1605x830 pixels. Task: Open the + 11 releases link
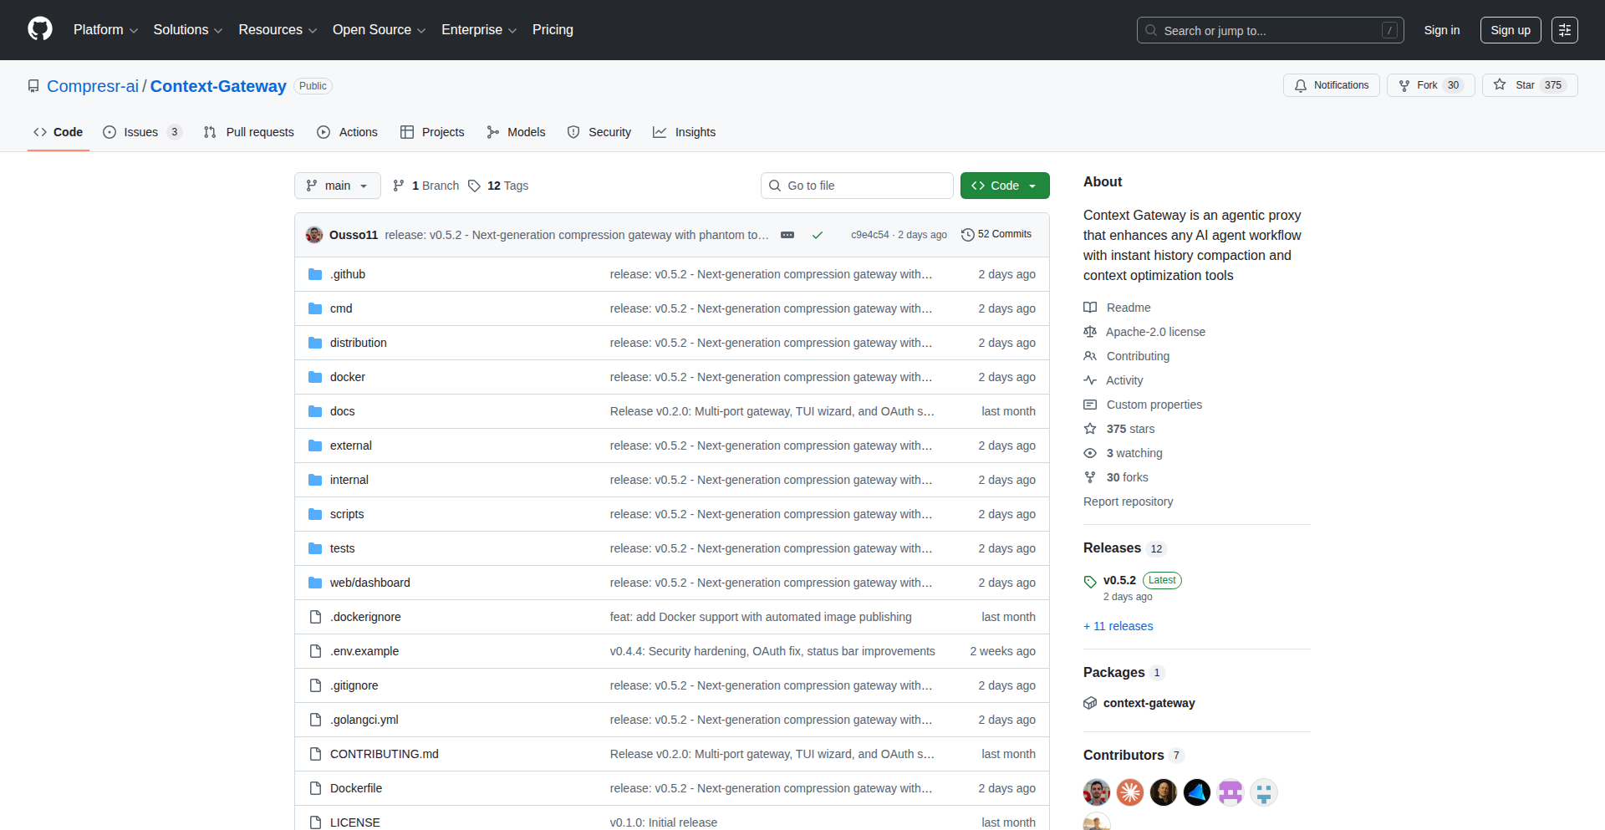[x=1118, y=626]
